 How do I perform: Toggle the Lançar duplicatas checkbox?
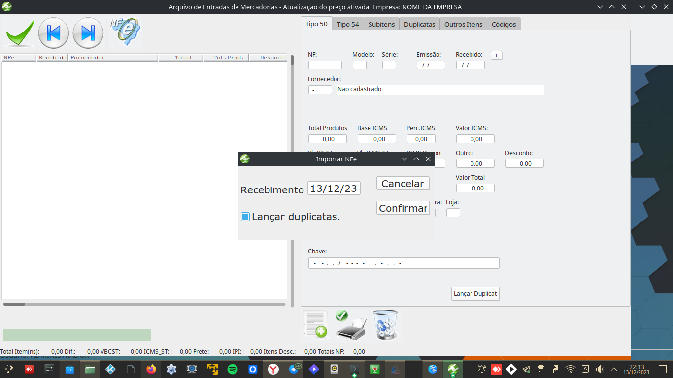[245, 217]
